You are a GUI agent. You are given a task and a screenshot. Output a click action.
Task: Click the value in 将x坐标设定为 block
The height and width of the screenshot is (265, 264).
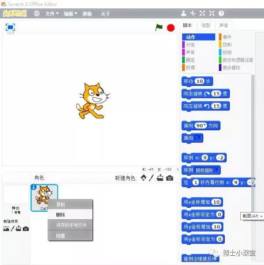point(219,214)
